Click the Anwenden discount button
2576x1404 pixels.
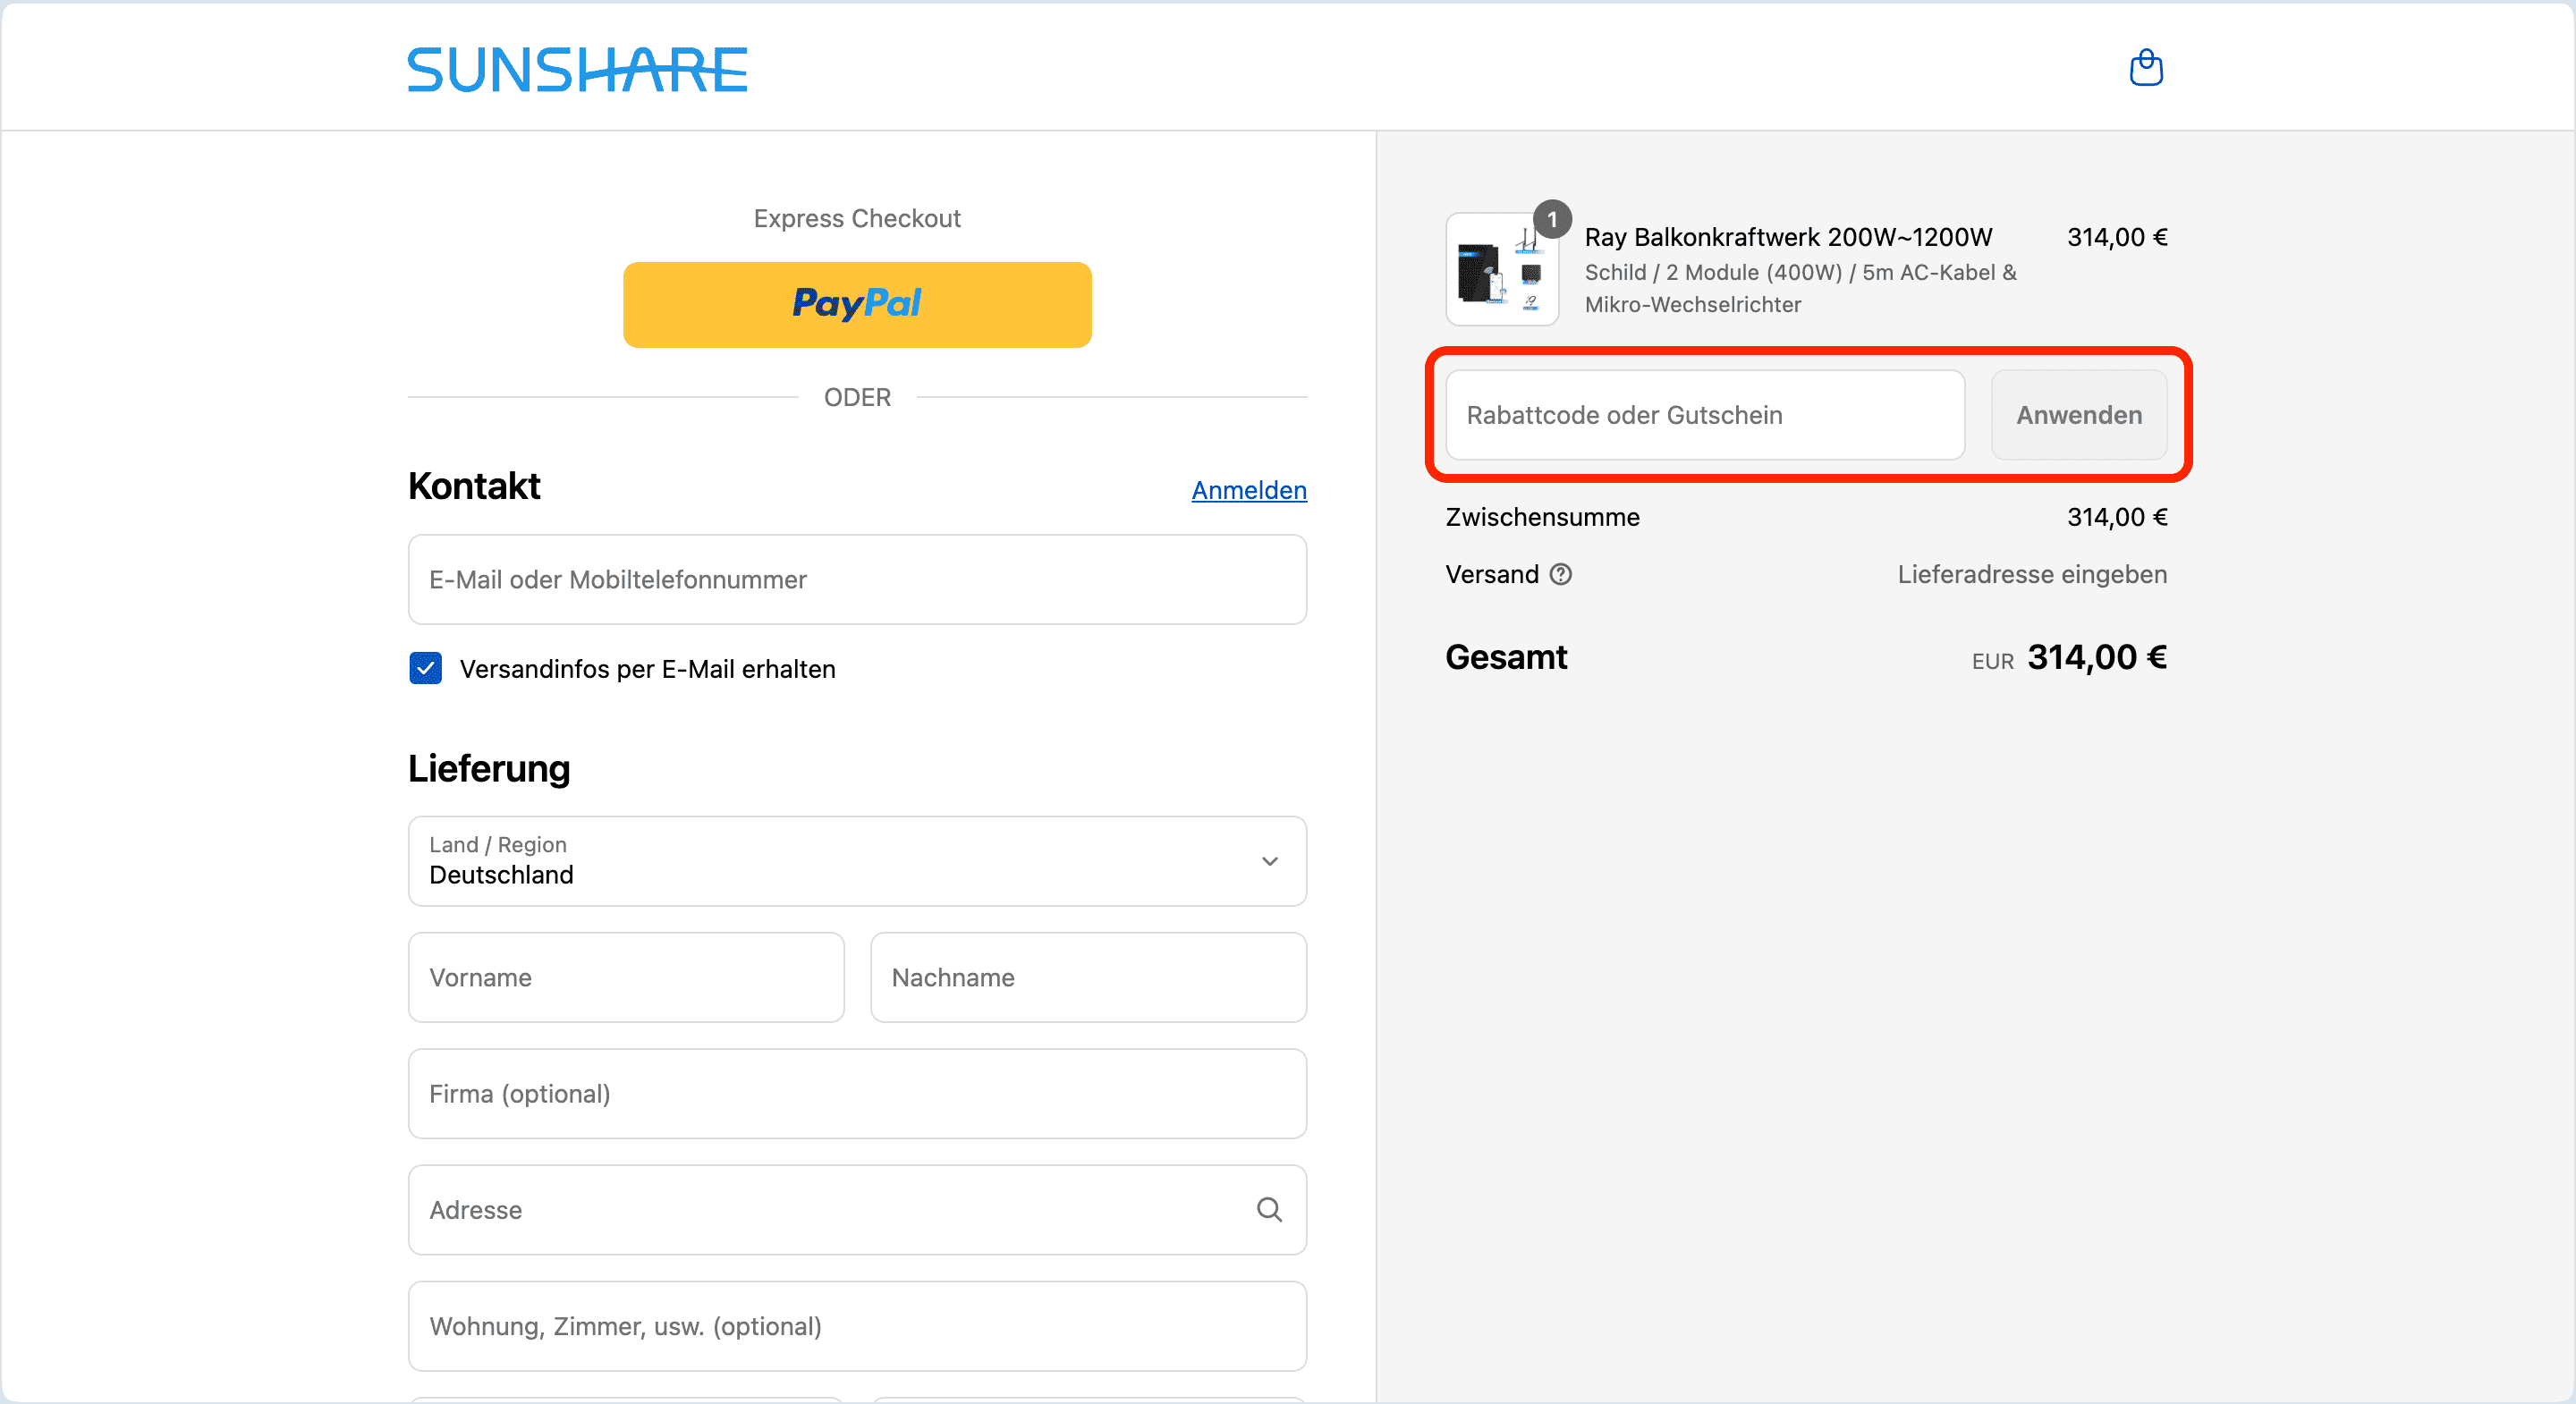[2079, 415]
